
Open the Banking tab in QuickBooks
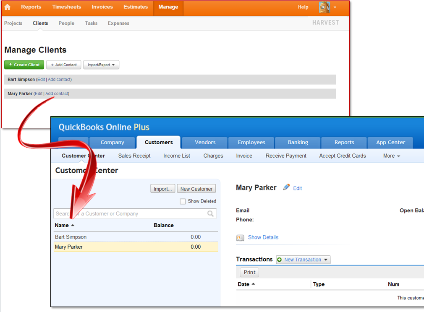click(x=298, y=143)
